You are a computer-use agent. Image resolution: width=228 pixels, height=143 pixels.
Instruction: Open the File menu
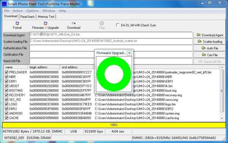pos(6,11)
